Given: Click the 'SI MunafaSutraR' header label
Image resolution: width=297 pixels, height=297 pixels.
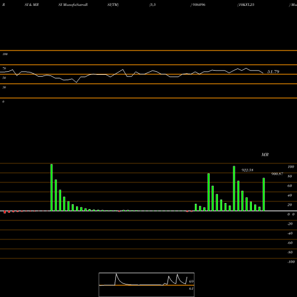Looking at the screenshot, I should [73, 5].
